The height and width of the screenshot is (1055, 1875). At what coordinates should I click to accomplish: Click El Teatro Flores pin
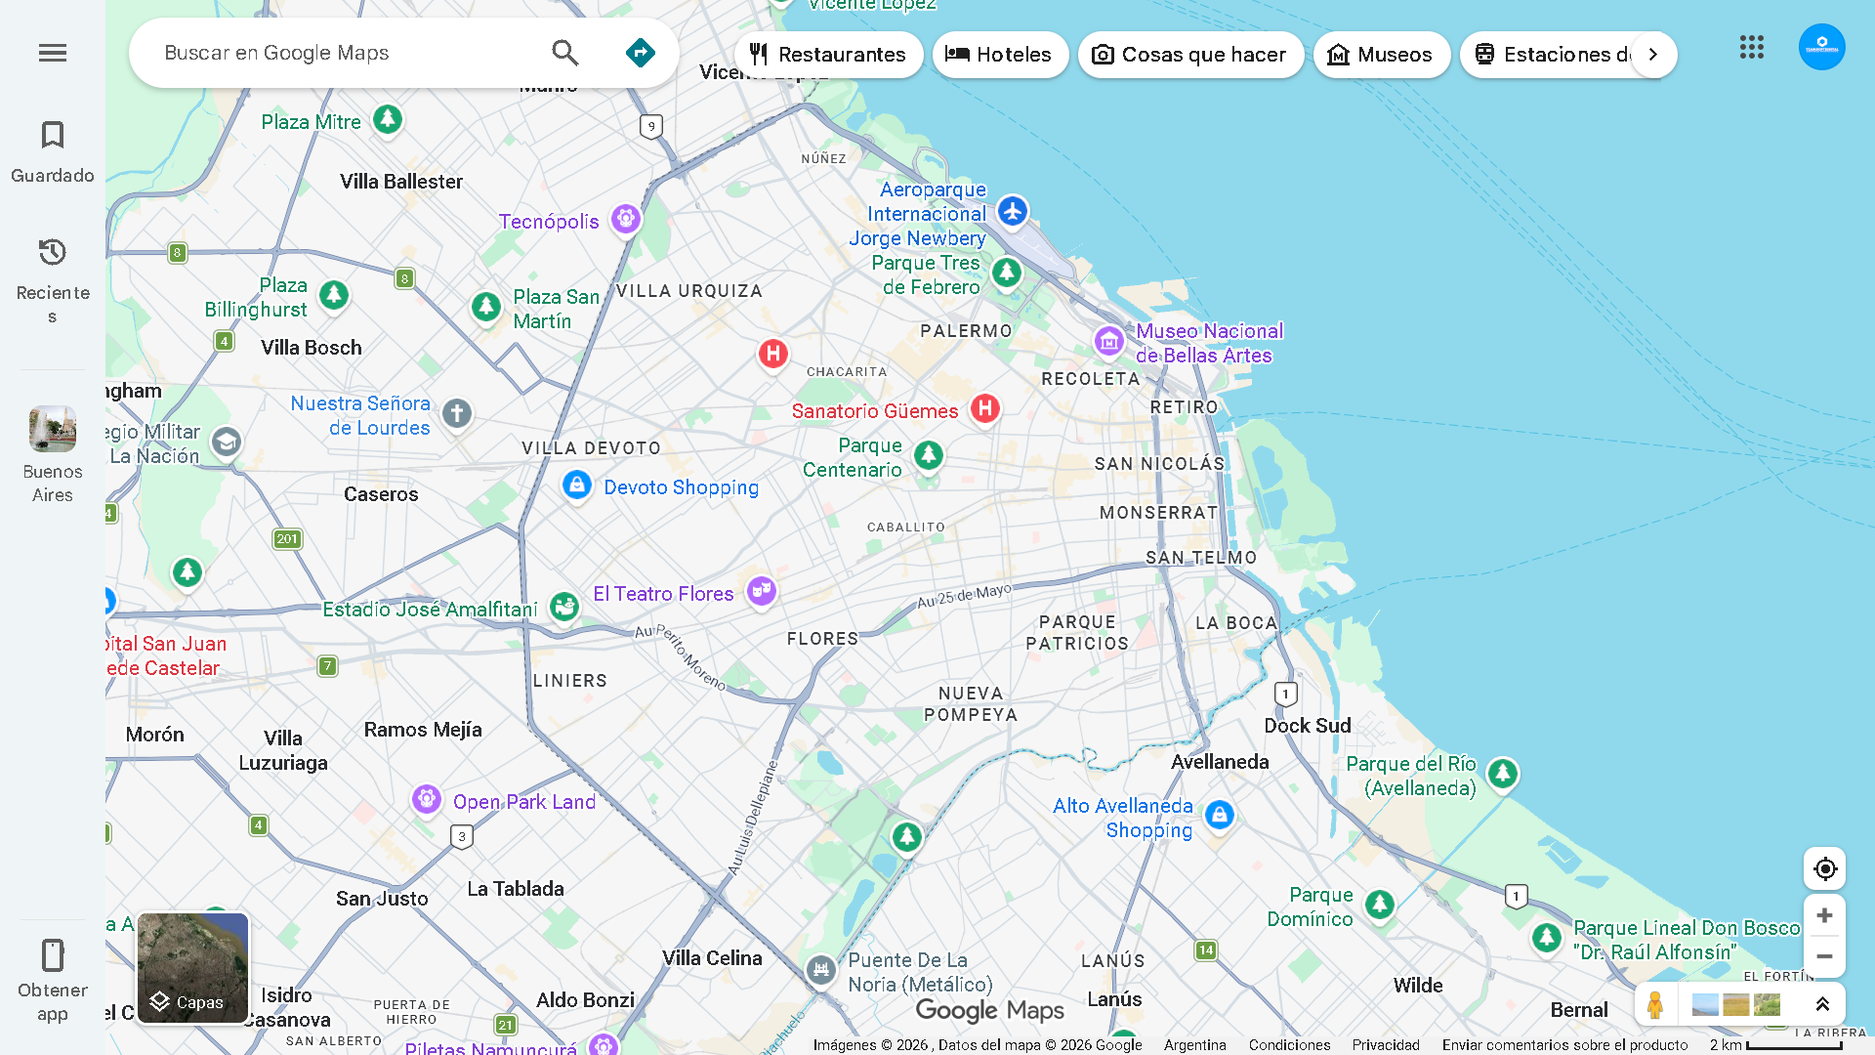pos(762,590)
